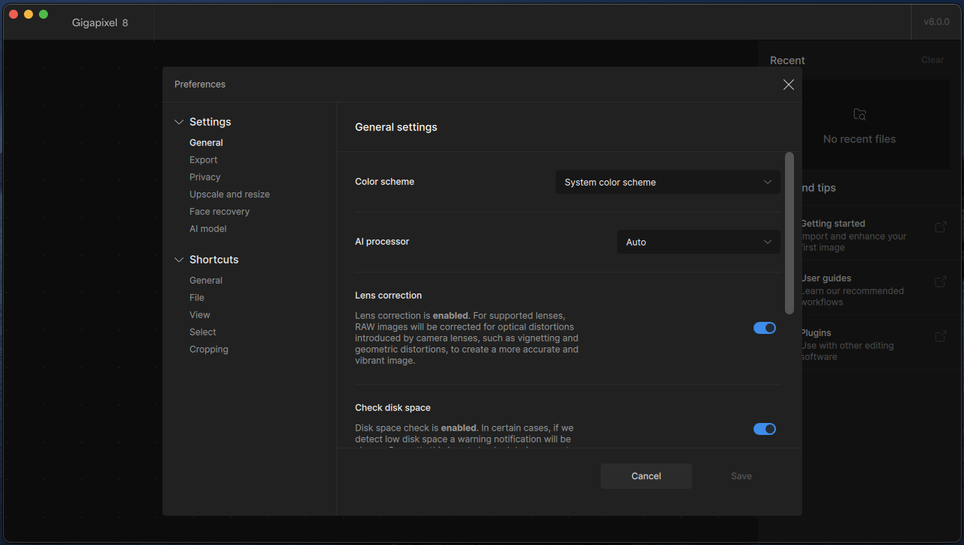Screen dimensions: 964x545
Task: Click external link icon beside Plugins
Action: [941, 337]
